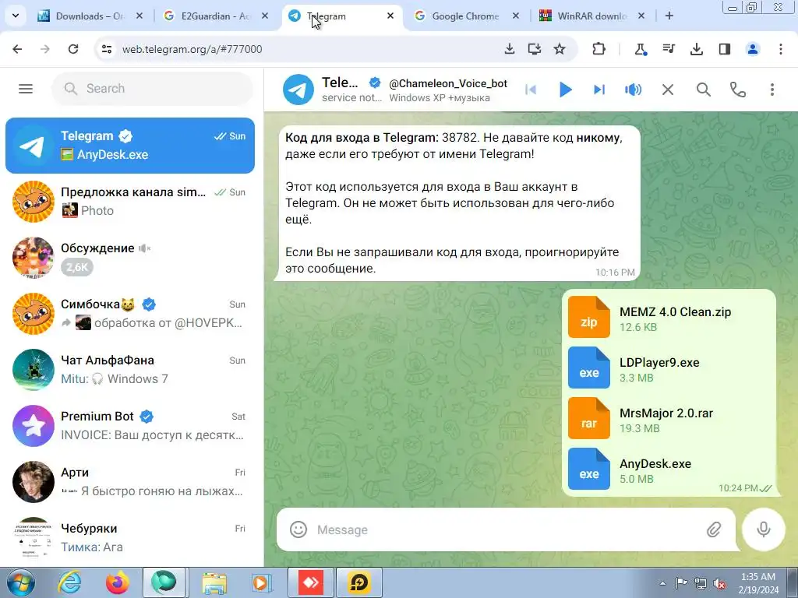
Task: Click @Chameleon_Voice_bot track title
Action: click(448, 84)
